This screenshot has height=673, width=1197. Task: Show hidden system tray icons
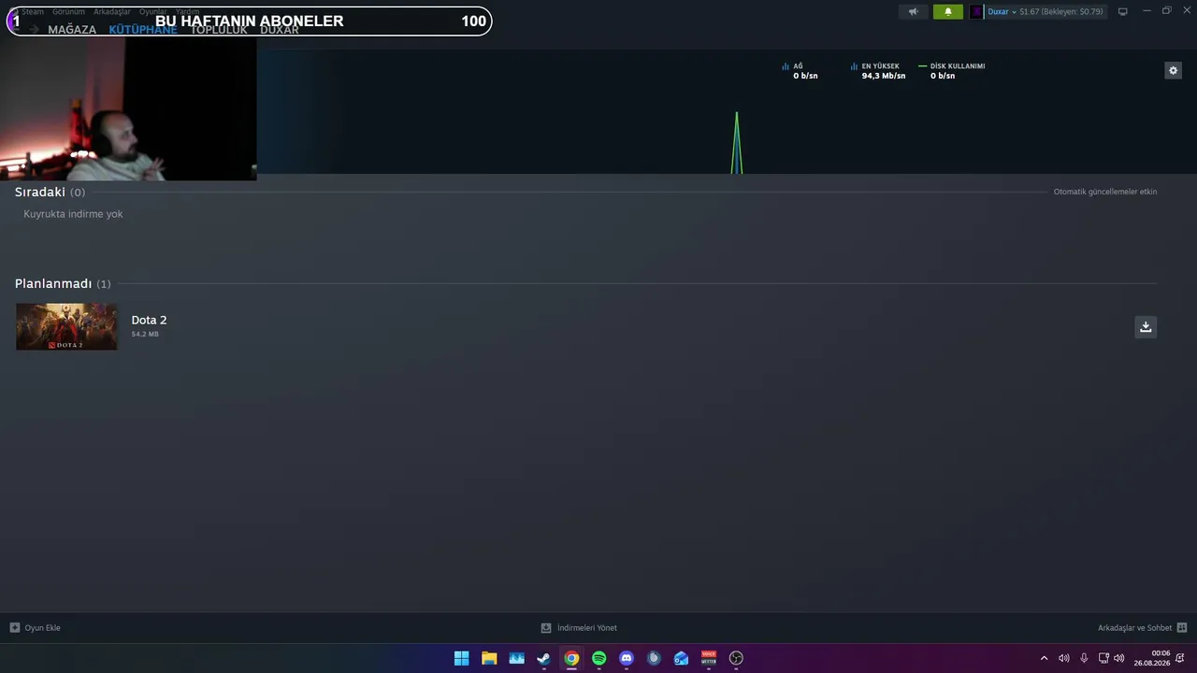1045,658
